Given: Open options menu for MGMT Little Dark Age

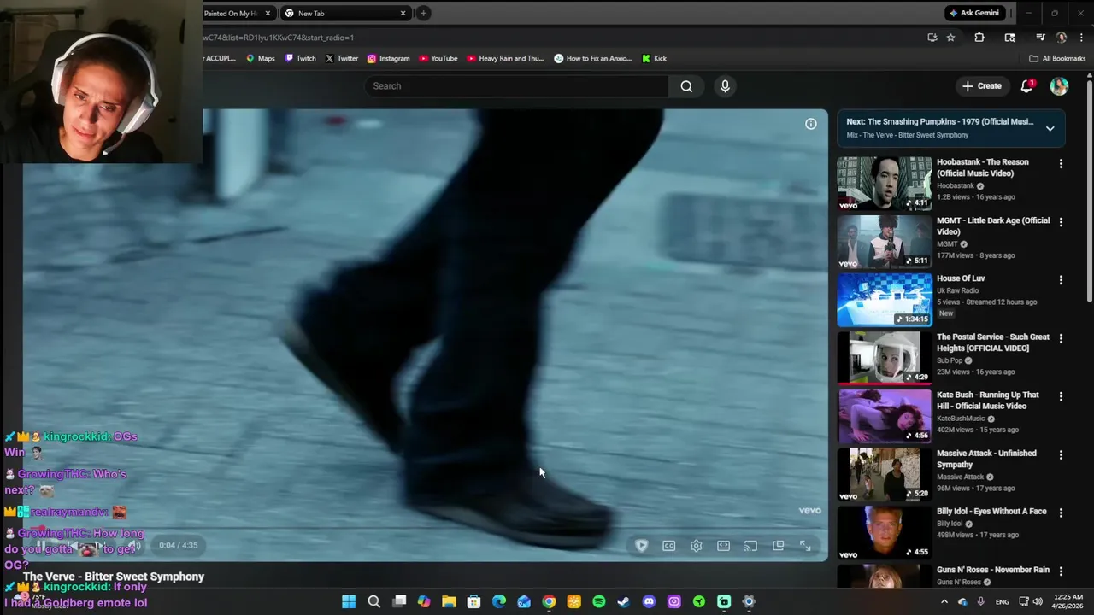Looking at the screenshot, I should 1061,222.
